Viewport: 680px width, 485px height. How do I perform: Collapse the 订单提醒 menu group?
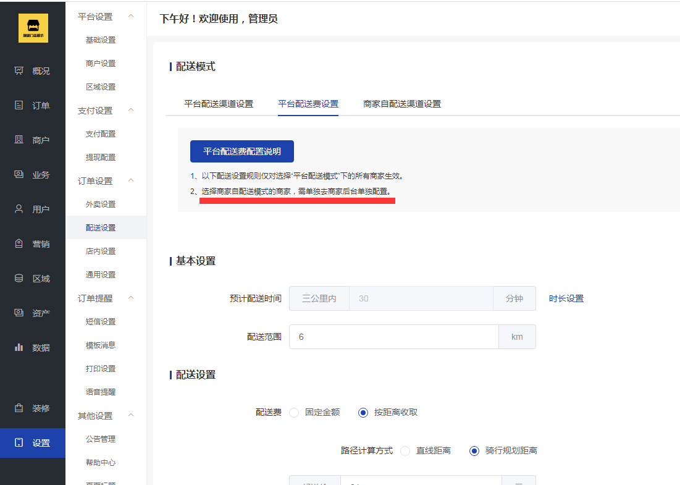(131, 298)
